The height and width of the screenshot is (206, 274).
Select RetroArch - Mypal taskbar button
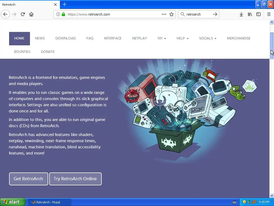pyautogui.click(x=50, y=202)
